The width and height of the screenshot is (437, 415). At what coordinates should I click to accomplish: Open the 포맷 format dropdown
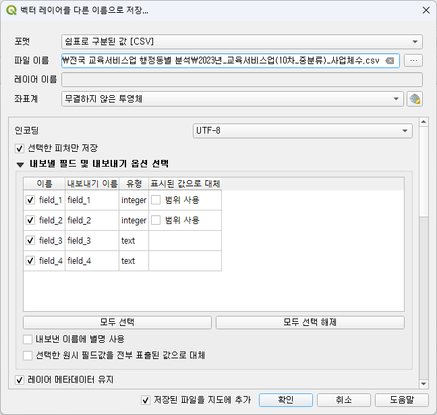(x=242, y=42)
